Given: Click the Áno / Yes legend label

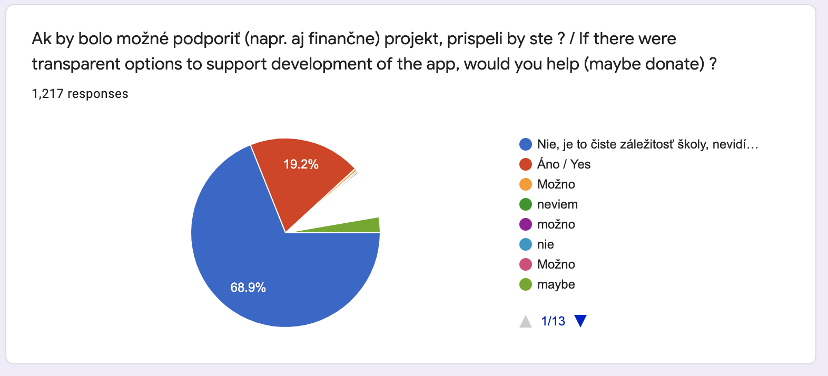Looking at the screenshot, I should (x=564, y=164).
